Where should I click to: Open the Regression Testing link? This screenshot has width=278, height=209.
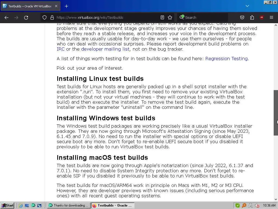tap(227, 59)
